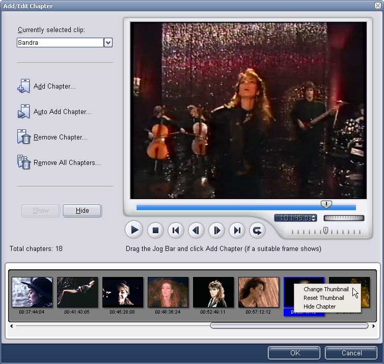384x364 pixels.
Task: Click the Remove Chapter trash icon
Action: [x=23, y=137]
